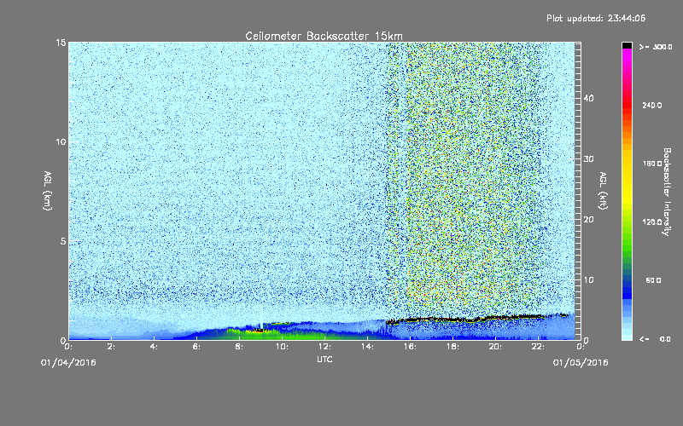The height and width of the screenshot is (426, 683).
Task: Select the "22:" hour tick label
Action: pos(538,347)
